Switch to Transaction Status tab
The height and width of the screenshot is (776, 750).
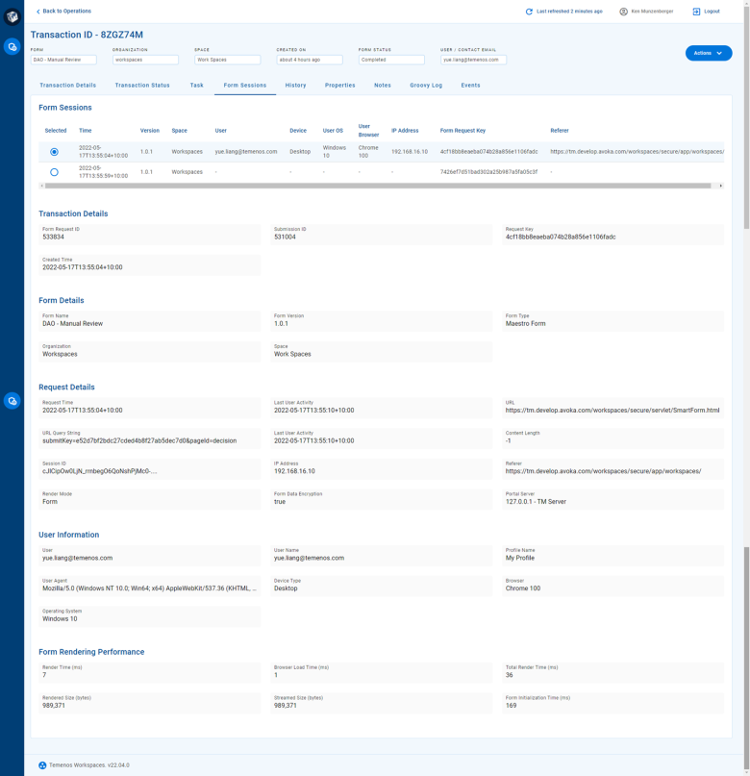(x=142, y=86)
